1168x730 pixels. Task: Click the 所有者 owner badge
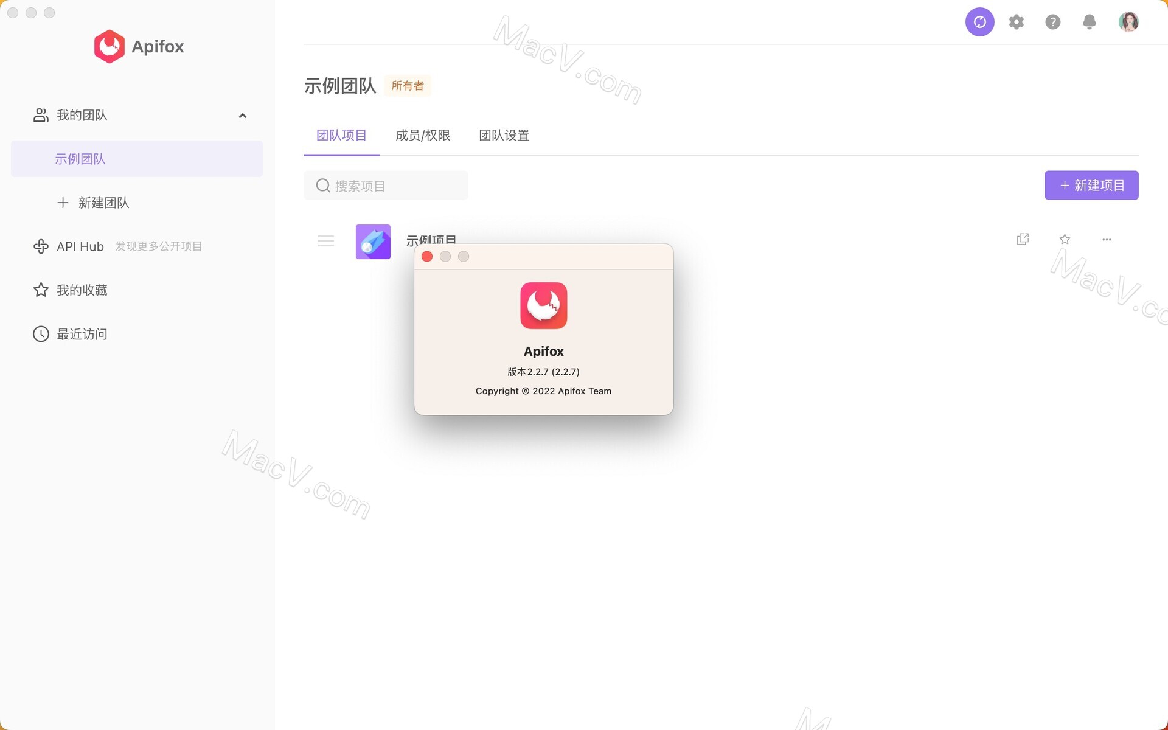tap(408, 86)
